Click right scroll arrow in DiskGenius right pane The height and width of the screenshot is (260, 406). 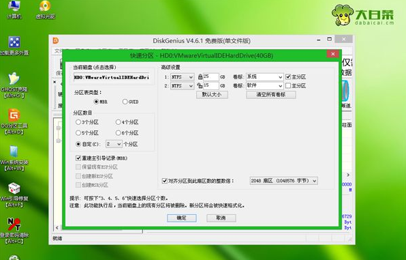tap(348, 175)
